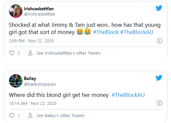Open the #TheBlock hashtag link
Screen dimensions: 171x123
106,32
